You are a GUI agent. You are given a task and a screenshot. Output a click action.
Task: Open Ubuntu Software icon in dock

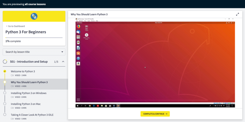(78, 53)
